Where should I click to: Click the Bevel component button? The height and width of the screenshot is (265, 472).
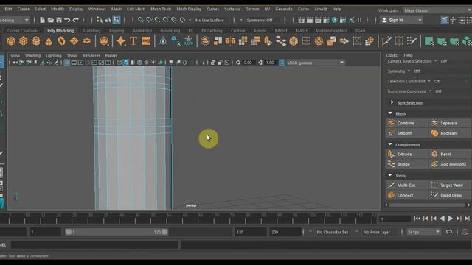(x=449, y=154)
